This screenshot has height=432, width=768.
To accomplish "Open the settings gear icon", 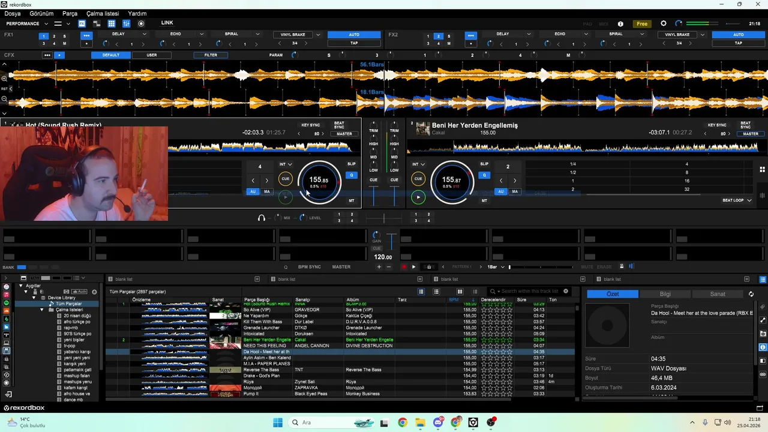I will [x=664, y=23].
